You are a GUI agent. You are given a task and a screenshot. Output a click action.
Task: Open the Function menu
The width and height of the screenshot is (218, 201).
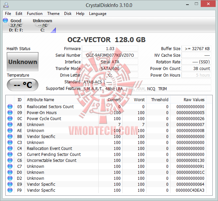pyautogui.click(x=35, y=14)
